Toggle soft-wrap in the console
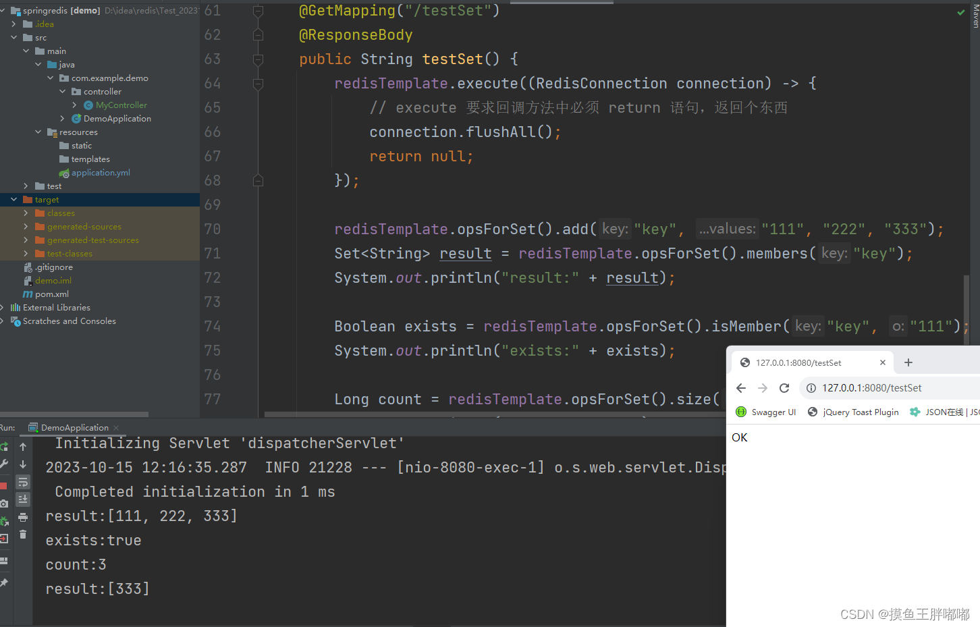 click(23, 482)
